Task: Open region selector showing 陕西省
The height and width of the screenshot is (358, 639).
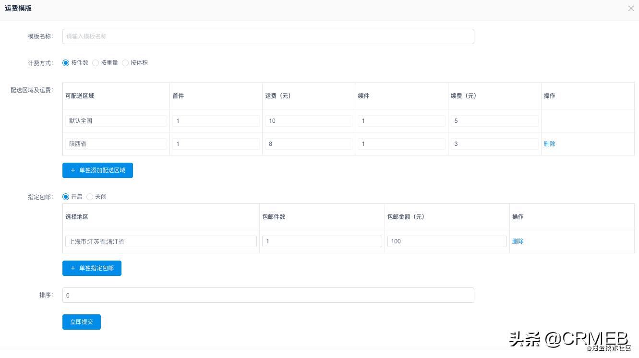Action: tap(116, 144)
